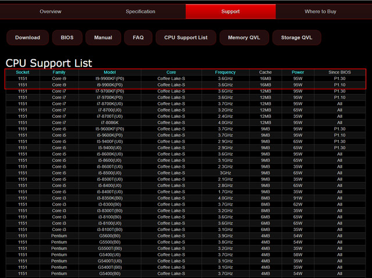Screen dimensions: 372x278
Task: Show the FAQ section
Action: click(138, 37)
